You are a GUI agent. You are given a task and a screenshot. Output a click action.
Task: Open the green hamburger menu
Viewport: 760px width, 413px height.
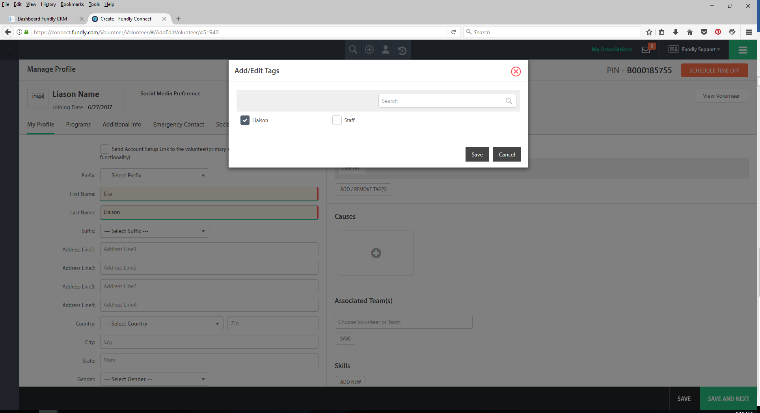point(743,50)
